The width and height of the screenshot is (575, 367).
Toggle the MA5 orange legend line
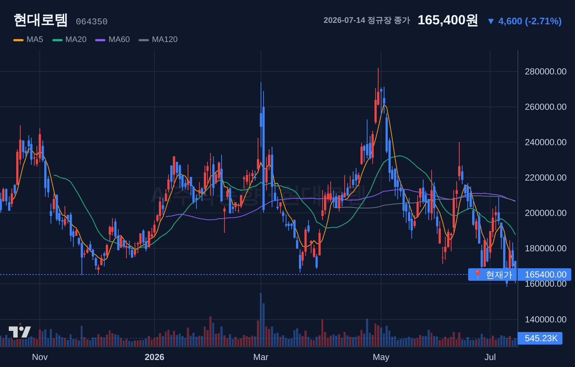[18, 40]
